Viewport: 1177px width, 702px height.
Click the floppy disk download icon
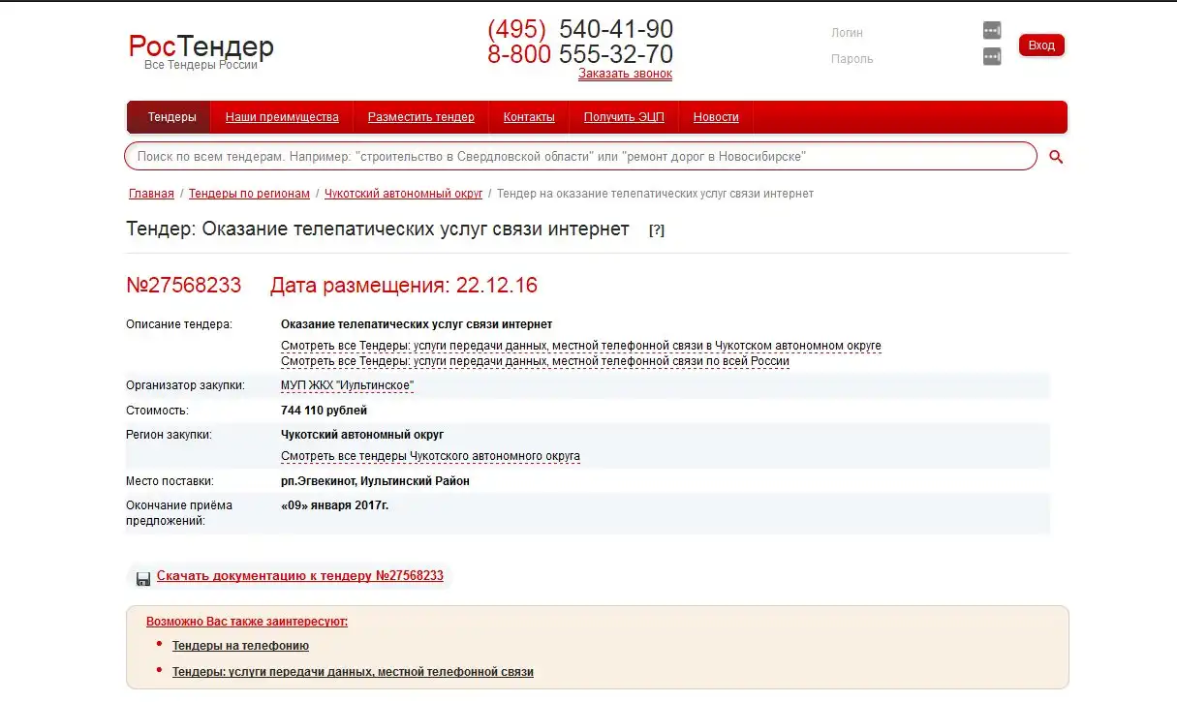tap(143, 578)
